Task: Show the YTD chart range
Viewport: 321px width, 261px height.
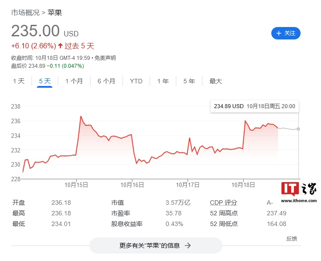Action: (x=136, y=81)
